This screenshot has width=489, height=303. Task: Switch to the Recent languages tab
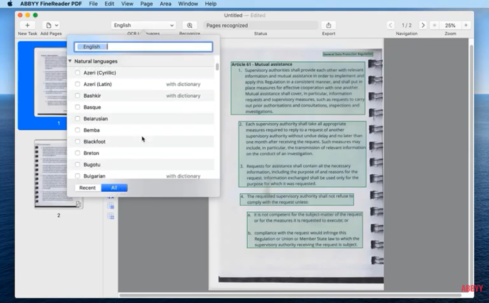(x=87, y=188)
